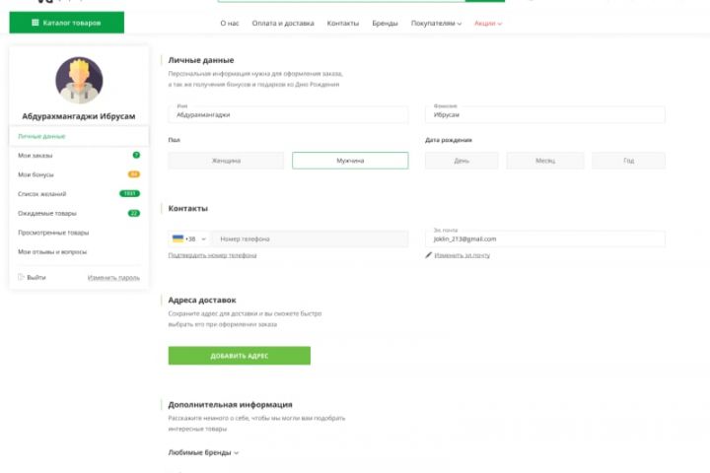
Task: Click the Ukraine flag icon
Action: [178, 238]
